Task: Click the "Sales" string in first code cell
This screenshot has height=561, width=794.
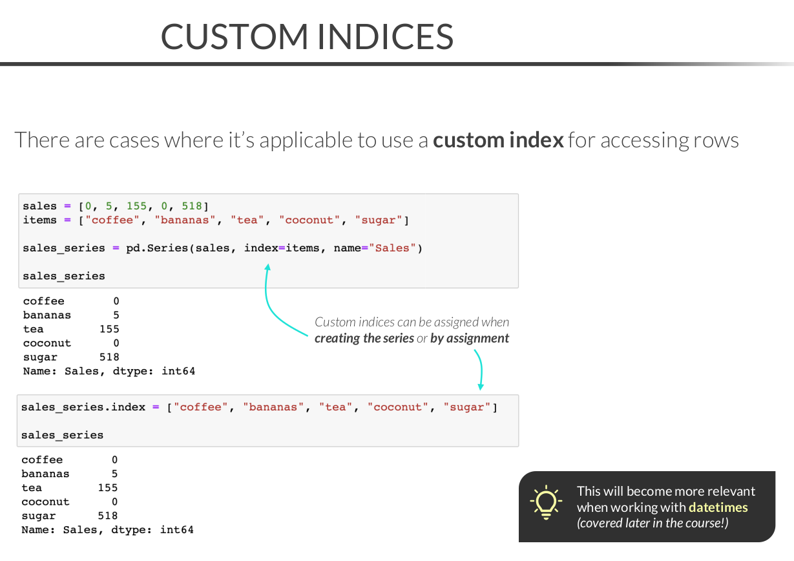Action: [x=392, y=248]
